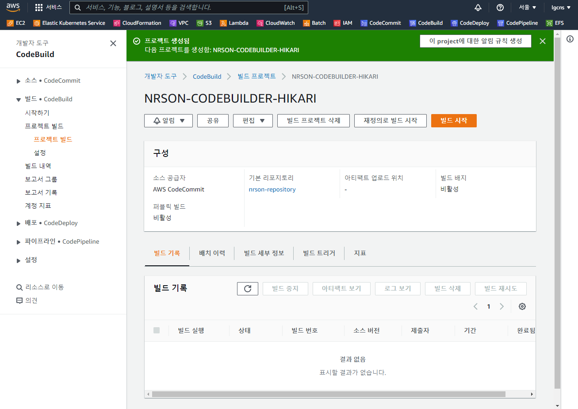Click the orange 빌드 시작 button

(x=454, y=121)
